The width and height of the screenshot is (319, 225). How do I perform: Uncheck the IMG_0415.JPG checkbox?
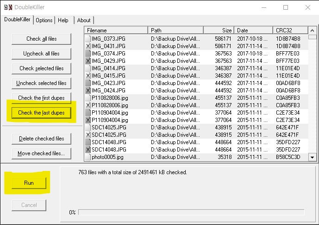(88, 76)
